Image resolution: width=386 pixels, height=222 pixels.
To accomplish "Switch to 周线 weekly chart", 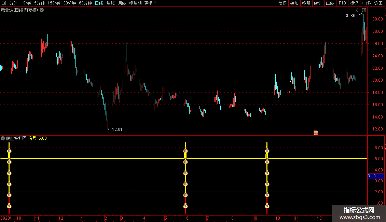I will [111, 3].
